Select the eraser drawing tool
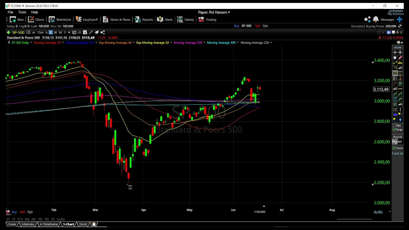 pyautogui.click(x=400, y=57)
